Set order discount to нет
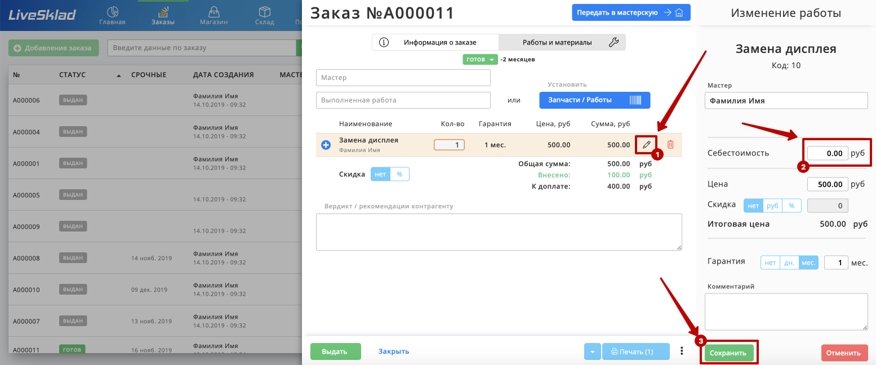Viewport: 876px width, 365px height. (x=380, y=174)
